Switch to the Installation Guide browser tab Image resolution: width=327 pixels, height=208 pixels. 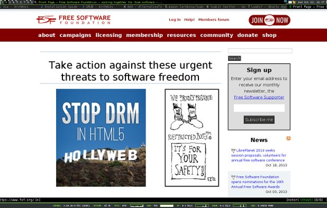[x=59, y=7]
